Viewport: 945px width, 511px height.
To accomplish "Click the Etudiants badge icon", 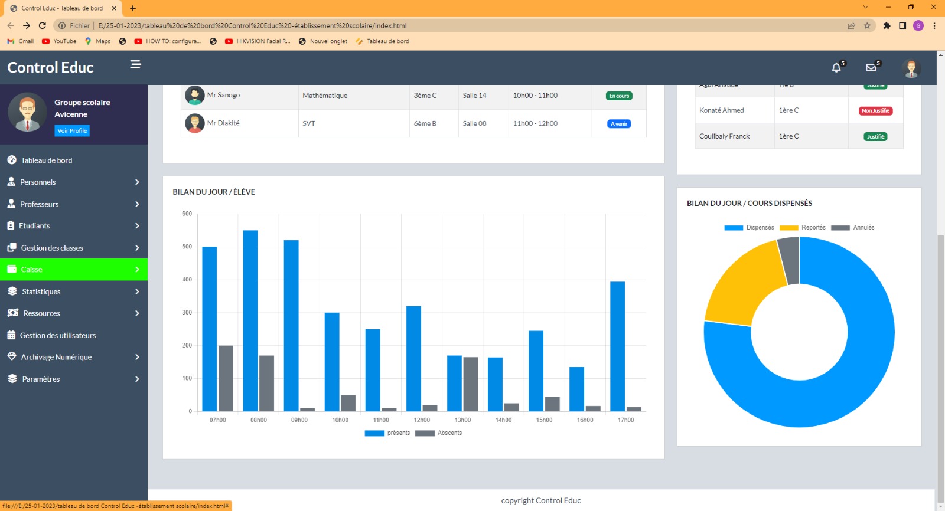I will coord(11,225).
